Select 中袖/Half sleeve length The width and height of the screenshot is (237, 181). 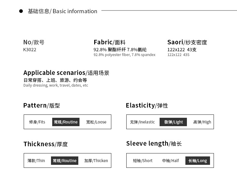point(170,161)
